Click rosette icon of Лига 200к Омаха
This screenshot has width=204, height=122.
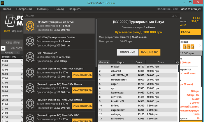tap(30, 104)
